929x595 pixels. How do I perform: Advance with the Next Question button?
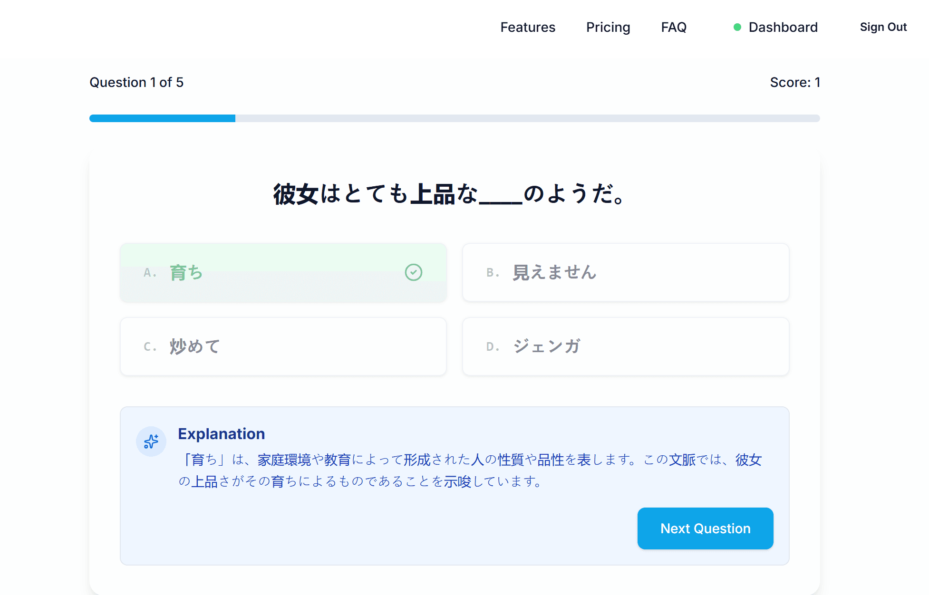click(x=705, y=528)
